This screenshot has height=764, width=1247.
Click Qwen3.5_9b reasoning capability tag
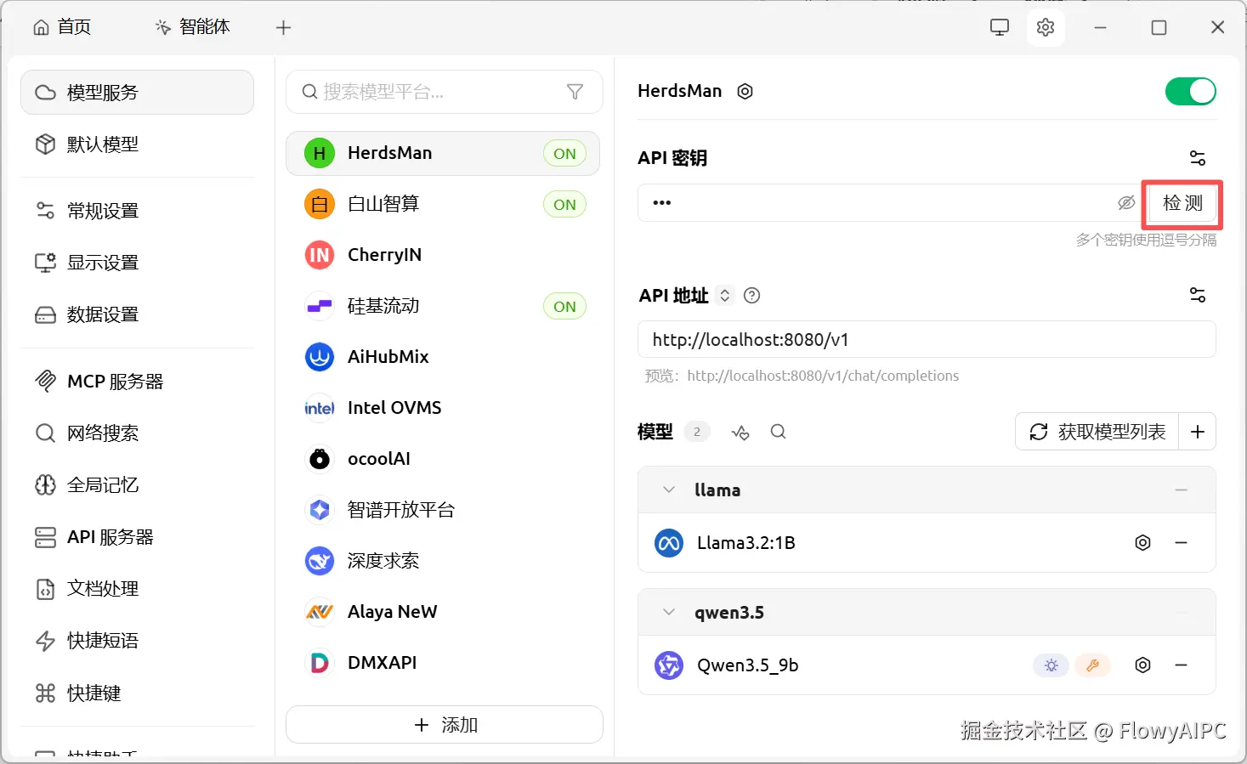(x=1051, y=665)
